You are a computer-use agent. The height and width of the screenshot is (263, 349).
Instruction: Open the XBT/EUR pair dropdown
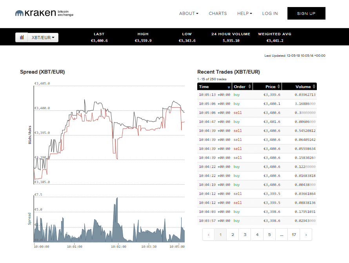pos(43,38)
